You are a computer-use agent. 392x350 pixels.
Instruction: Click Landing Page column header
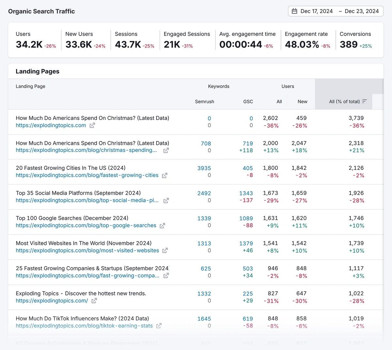[30, 86]
